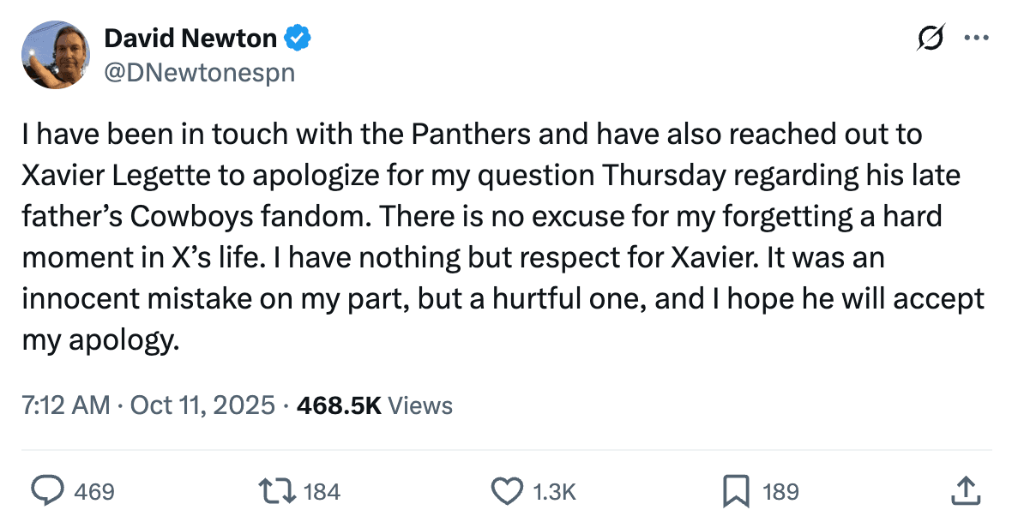Open the three-dot more options menu
The width and height of the screenshot is (1012, 528).
point(977,38)
